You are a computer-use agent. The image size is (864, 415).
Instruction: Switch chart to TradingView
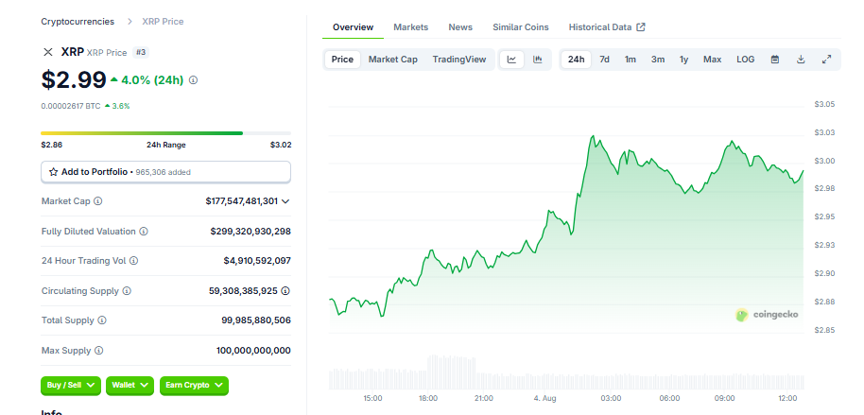coord(459,60)
